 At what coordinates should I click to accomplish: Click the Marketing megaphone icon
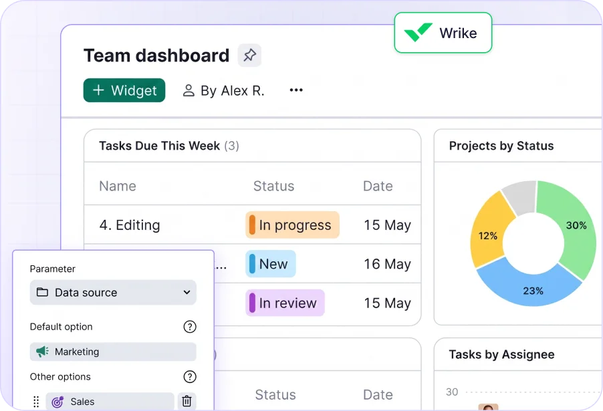click(42, 352)
